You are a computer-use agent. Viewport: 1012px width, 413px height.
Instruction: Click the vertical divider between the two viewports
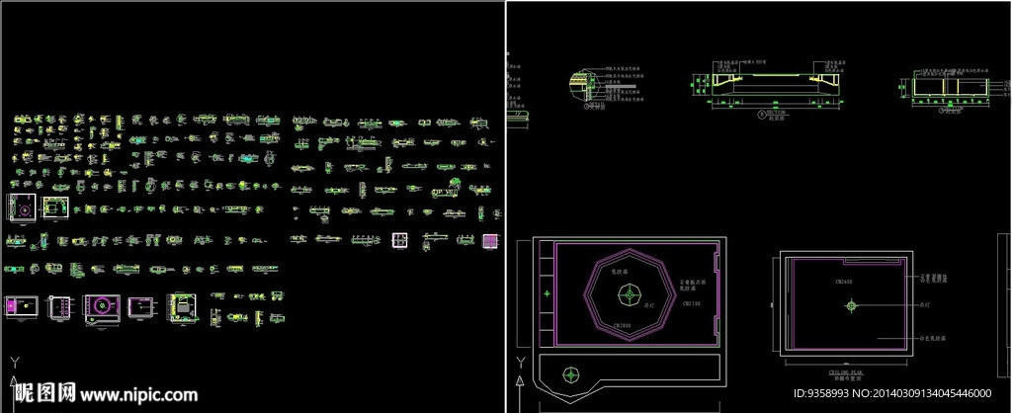click(x=505, y=198)
